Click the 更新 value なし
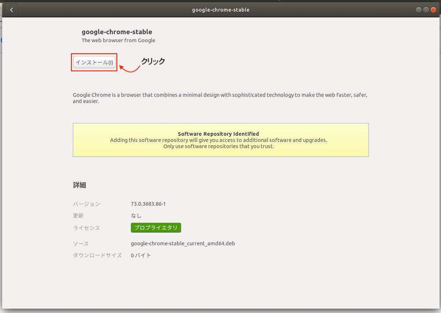This screenshot has width=441, height=313. tap(136, 216)
